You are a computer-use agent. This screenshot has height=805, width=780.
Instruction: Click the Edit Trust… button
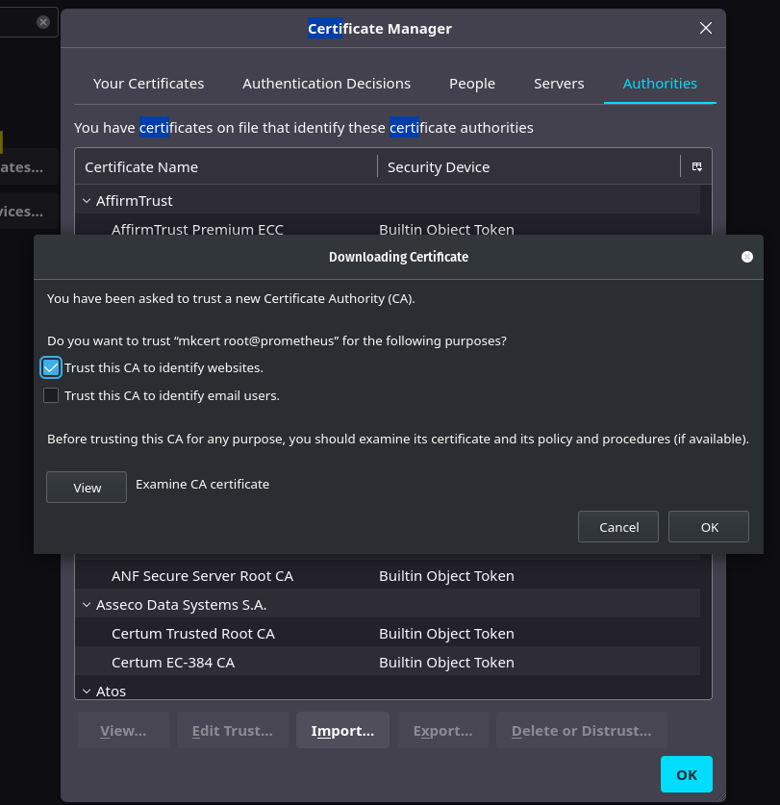pyautogui.click(x=232, y=730)
